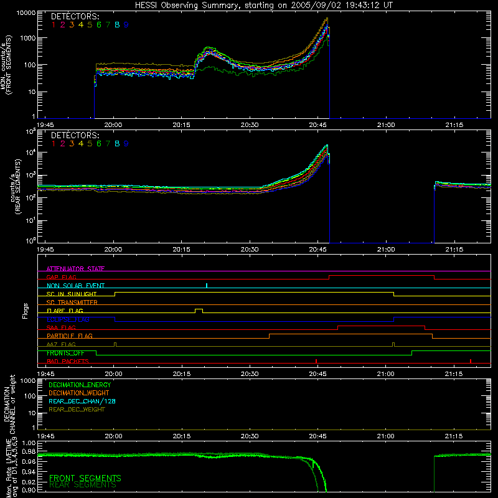Viewport: 498px width, 498px height.
Task: Pick red detector 1 in rear segments legend
Action: tap(54, 144)
